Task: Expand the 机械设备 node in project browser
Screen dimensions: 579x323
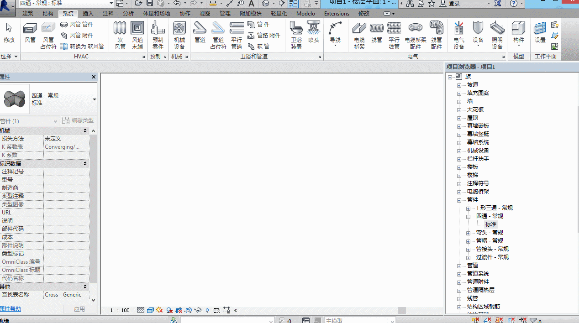Action: 459,151
